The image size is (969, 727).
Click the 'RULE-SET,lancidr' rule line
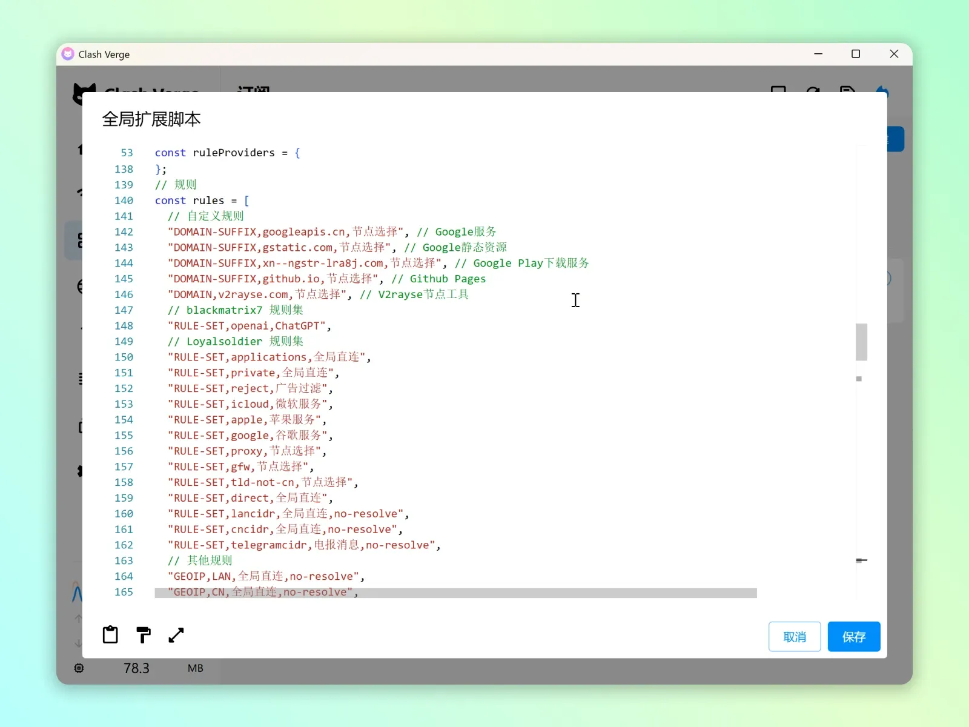coord(288,514)
